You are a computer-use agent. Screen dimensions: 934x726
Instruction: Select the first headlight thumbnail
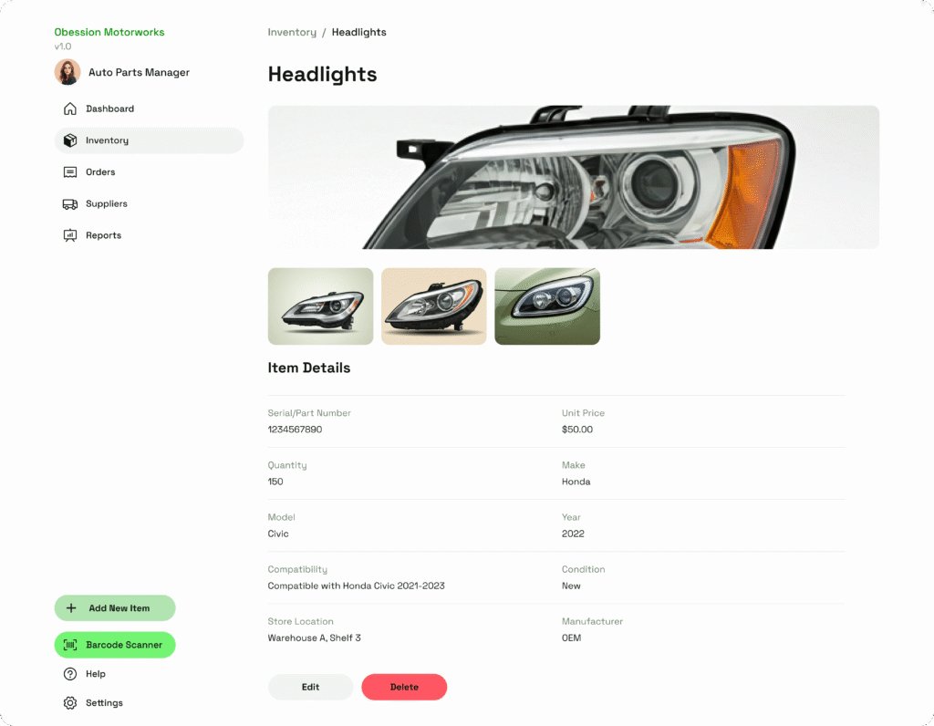(x=320, y=306)
